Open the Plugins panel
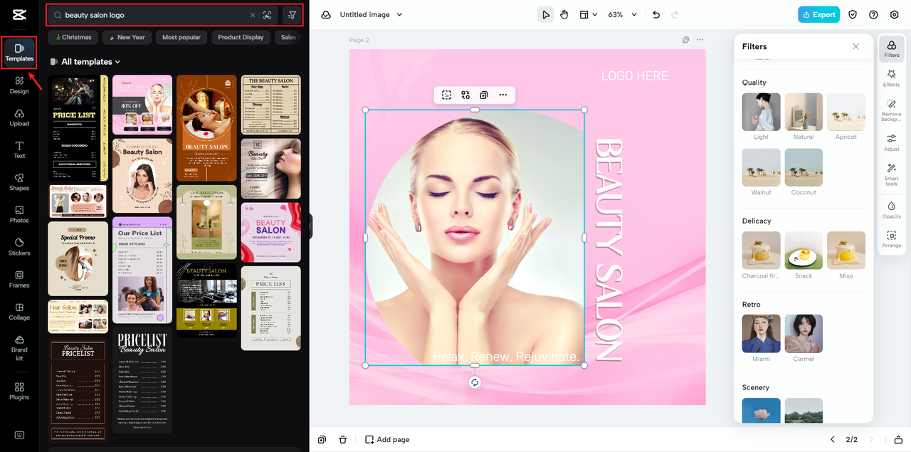Image resolution: width=911 pixels, height=452 pixels. [19, 391]
